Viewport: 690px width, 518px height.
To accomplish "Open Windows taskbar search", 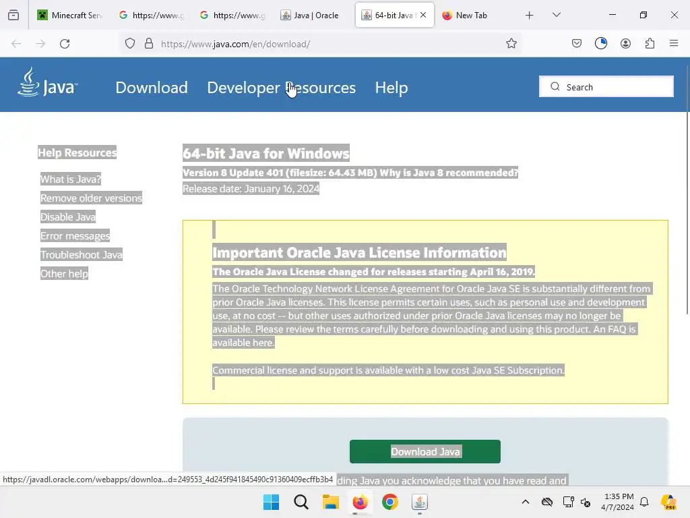I will pyautogui.click(x=301, y=502).
